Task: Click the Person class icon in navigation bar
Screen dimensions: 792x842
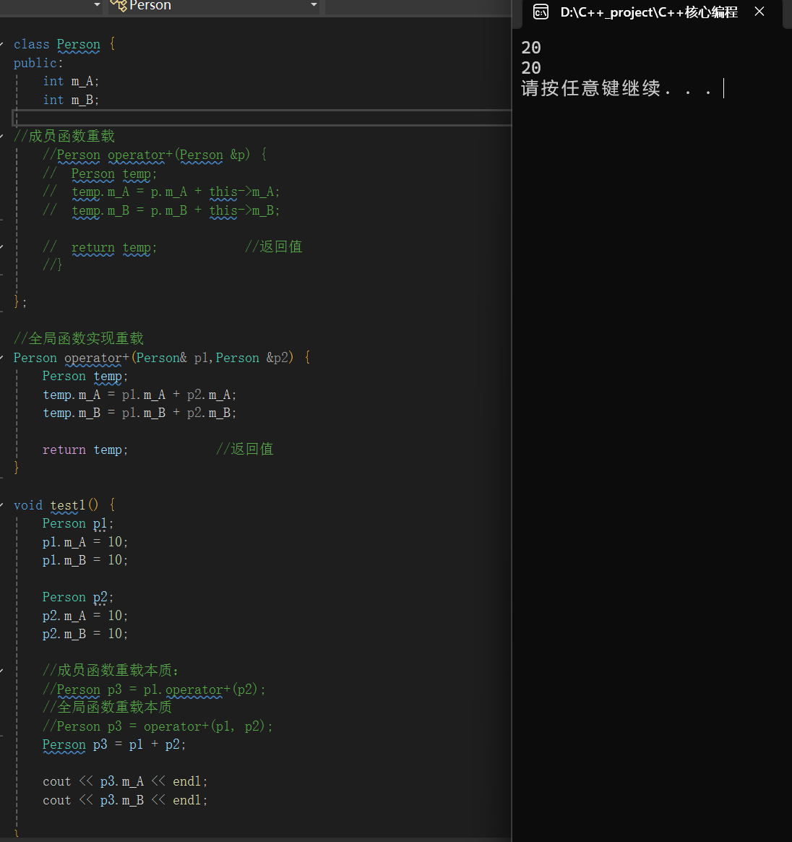Action: (118, 5)
